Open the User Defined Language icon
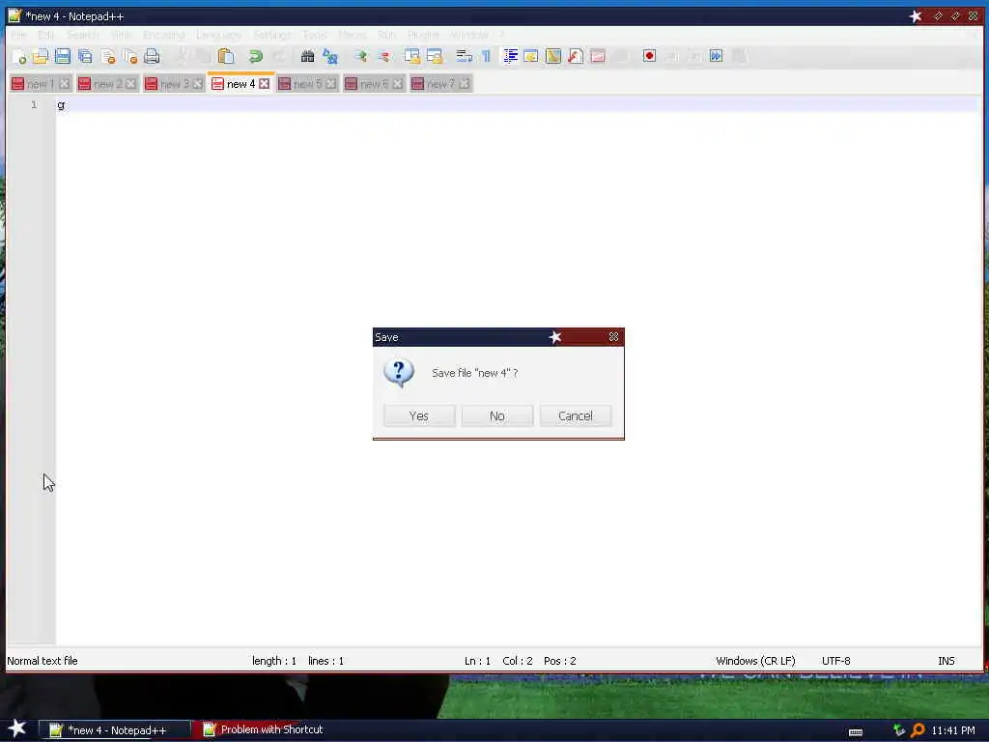The height and width of the screenshot is (742, 989). click(531, 57)
